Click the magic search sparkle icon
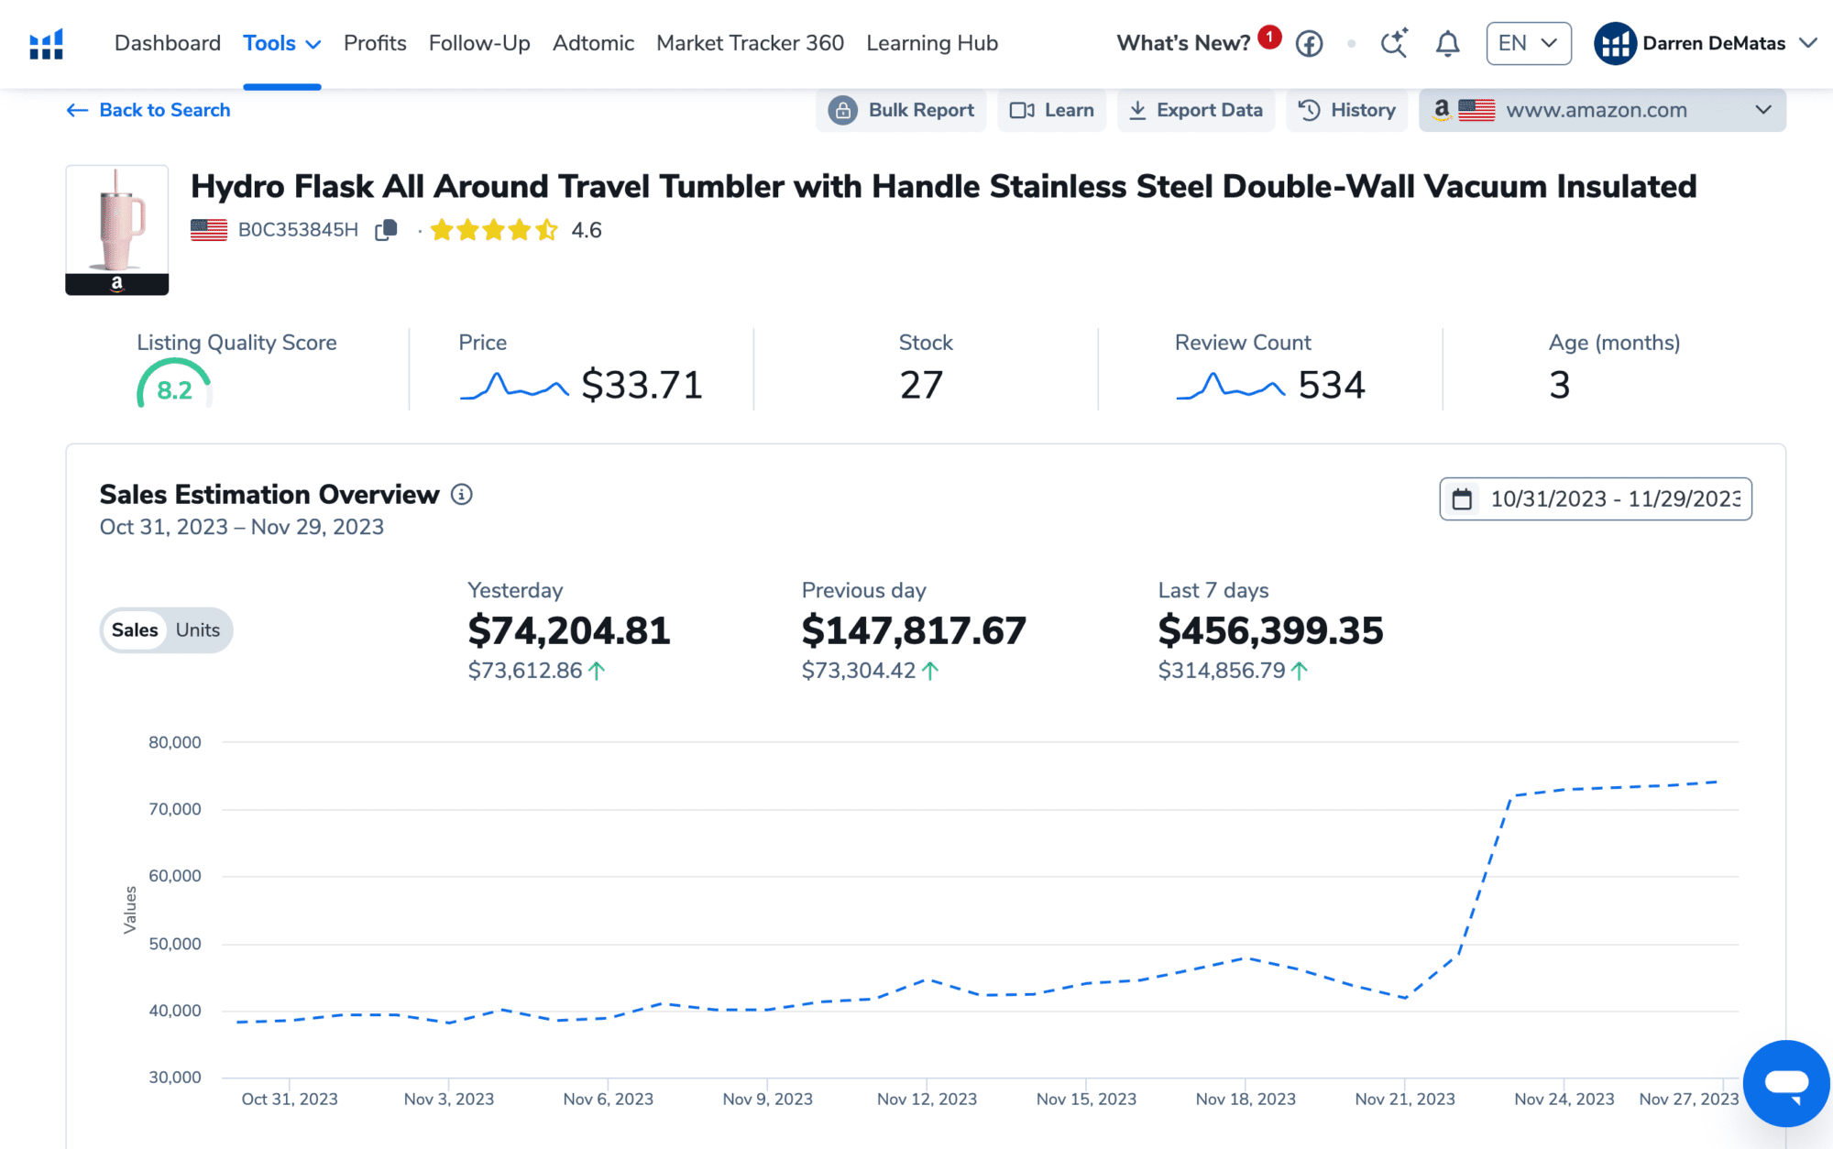This screenshot has height=1149, width=1833. (x=1394, y=43)
